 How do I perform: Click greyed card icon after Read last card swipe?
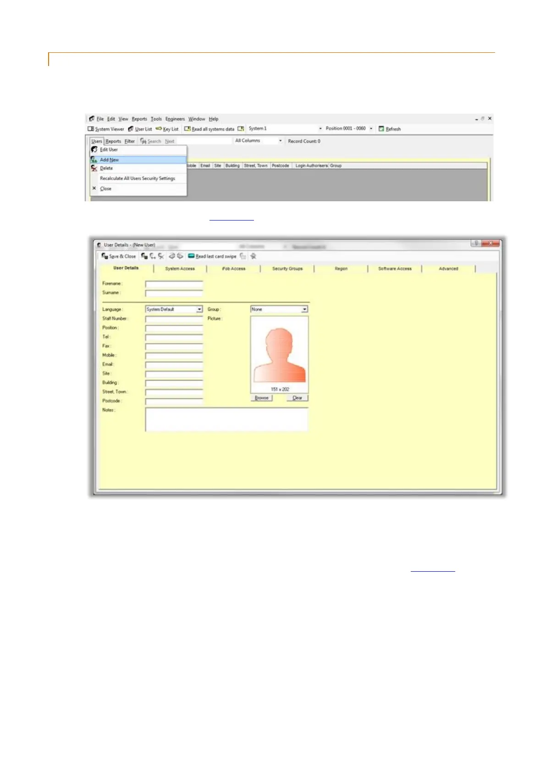[243, 256]
